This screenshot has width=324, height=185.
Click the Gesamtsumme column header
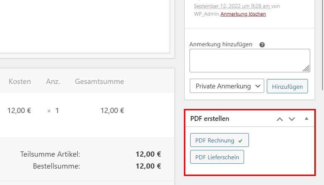pyautogui.click(x=99, y=81)
